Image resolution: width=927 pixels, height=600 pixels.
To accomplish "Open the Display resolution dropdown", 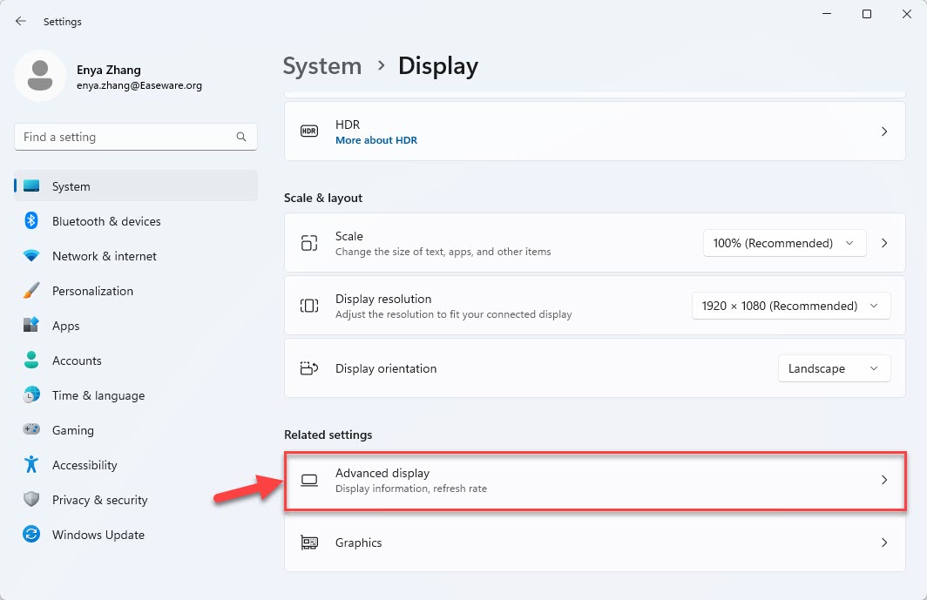I will 791,306.
